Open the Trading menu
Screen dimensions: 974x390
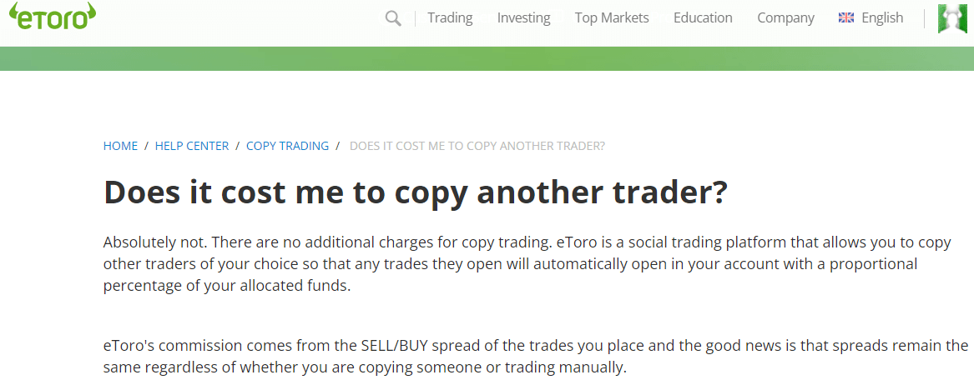click(450, 18)
